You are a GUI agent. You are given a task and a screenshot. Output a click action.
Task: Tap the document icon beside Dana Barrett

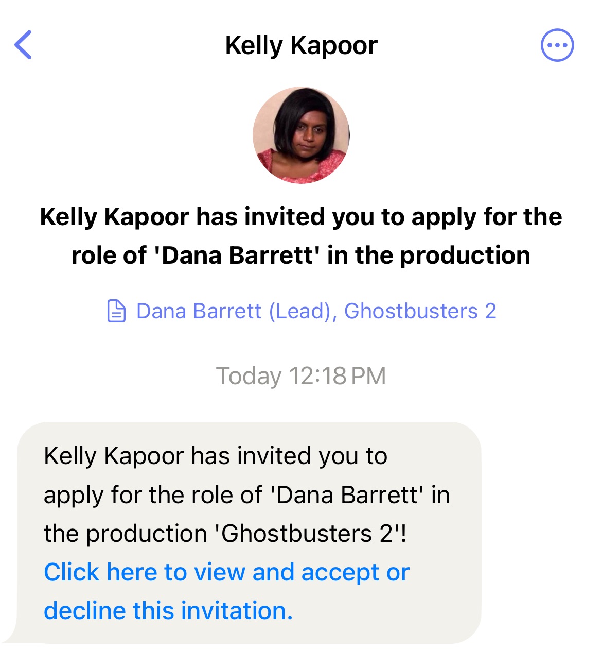[x=116, y=311]
